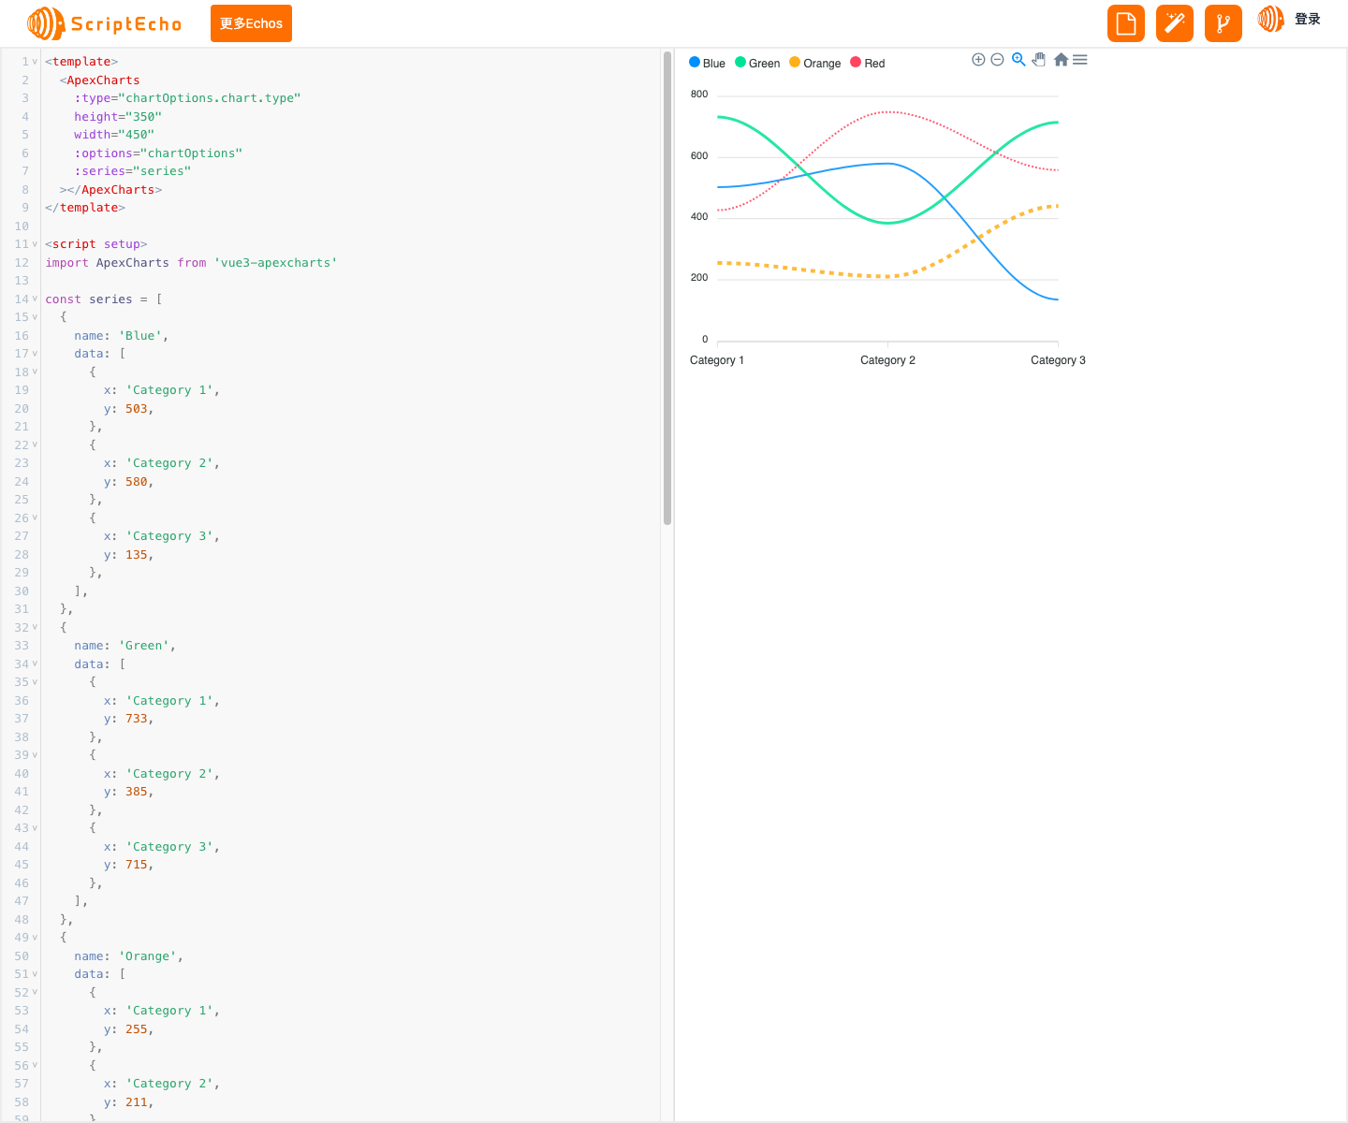Click the value 211 on line 58
The width and height of the screenshot is (1348, 1123).
[137, 1102]
